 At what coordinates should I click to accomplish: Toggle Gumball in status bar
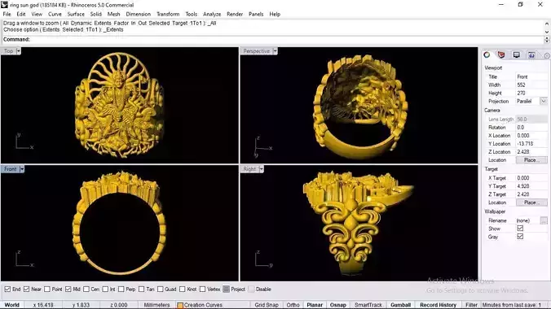point(400,305)
